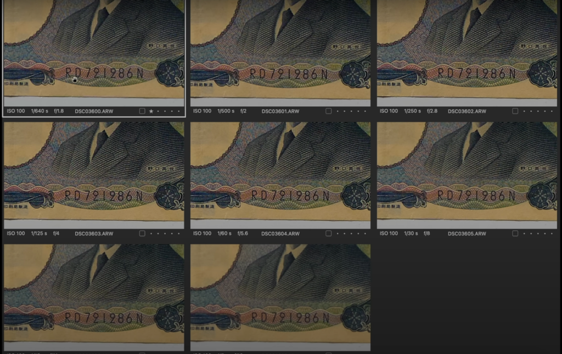
Task: Click the one-star rating on DSC03600.ARW
Action: pos(151,111)
